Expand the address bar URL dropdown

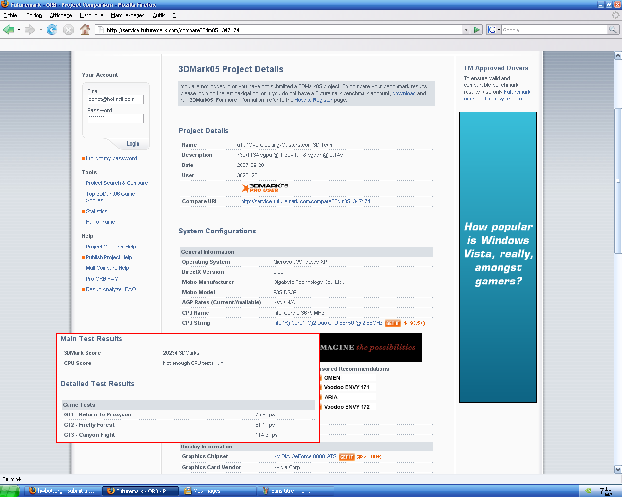coord(466,30)
